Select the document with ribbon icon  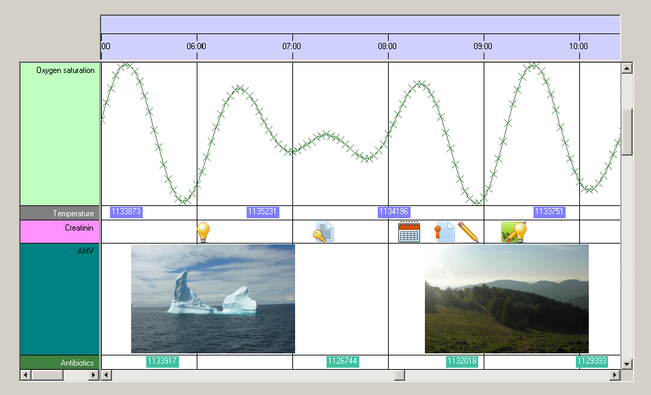point(445,232)
